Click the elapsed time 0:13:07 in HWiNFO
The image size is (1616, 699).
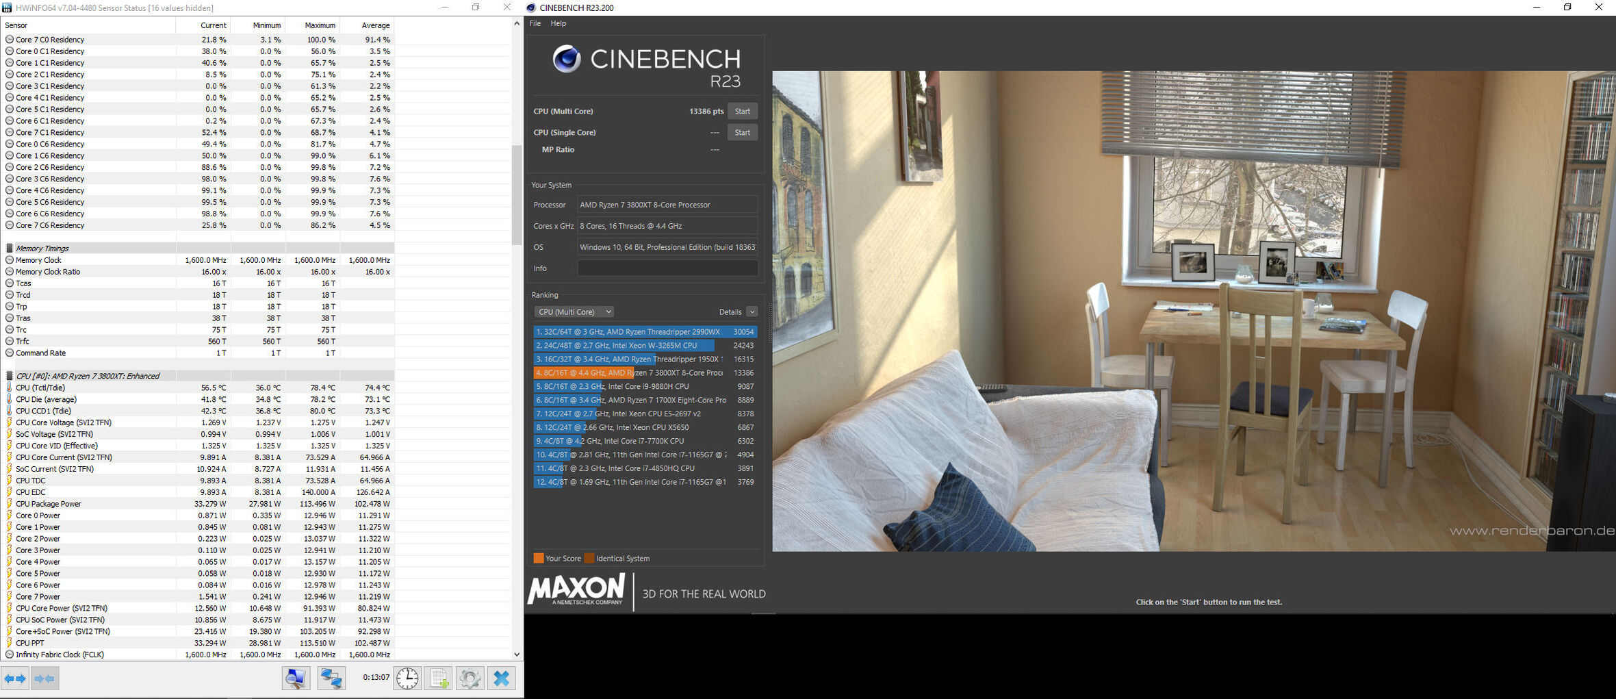376,677
